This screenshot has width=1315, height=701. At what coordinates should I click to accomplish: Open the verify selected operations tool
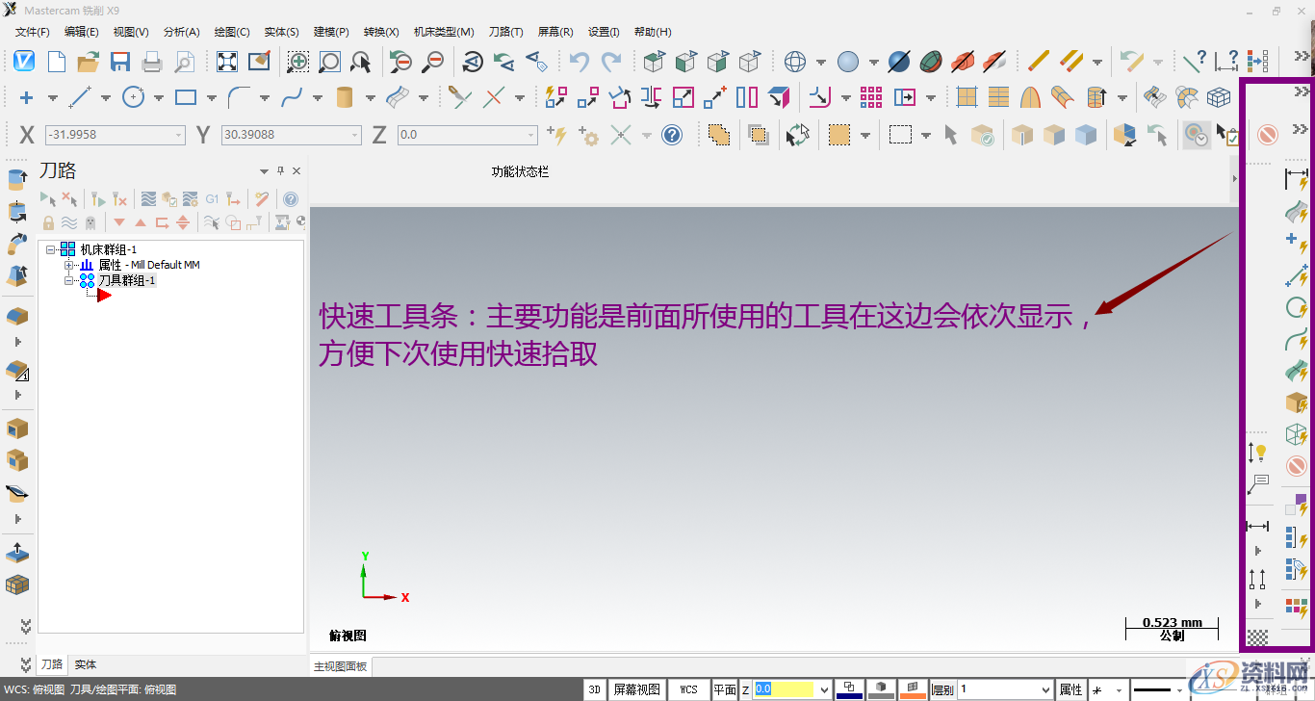170,198
